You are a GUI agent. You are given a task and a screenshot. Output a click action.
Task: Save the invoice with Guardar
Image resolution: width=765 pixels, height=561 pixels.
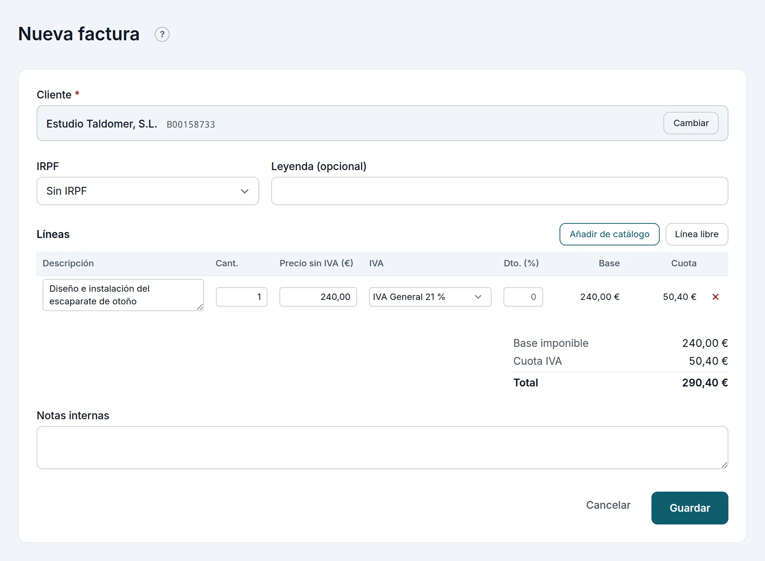coord(690,508)
